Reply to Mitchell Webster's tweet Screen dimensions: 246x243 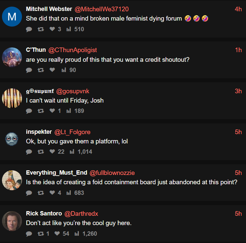[29, 29]
